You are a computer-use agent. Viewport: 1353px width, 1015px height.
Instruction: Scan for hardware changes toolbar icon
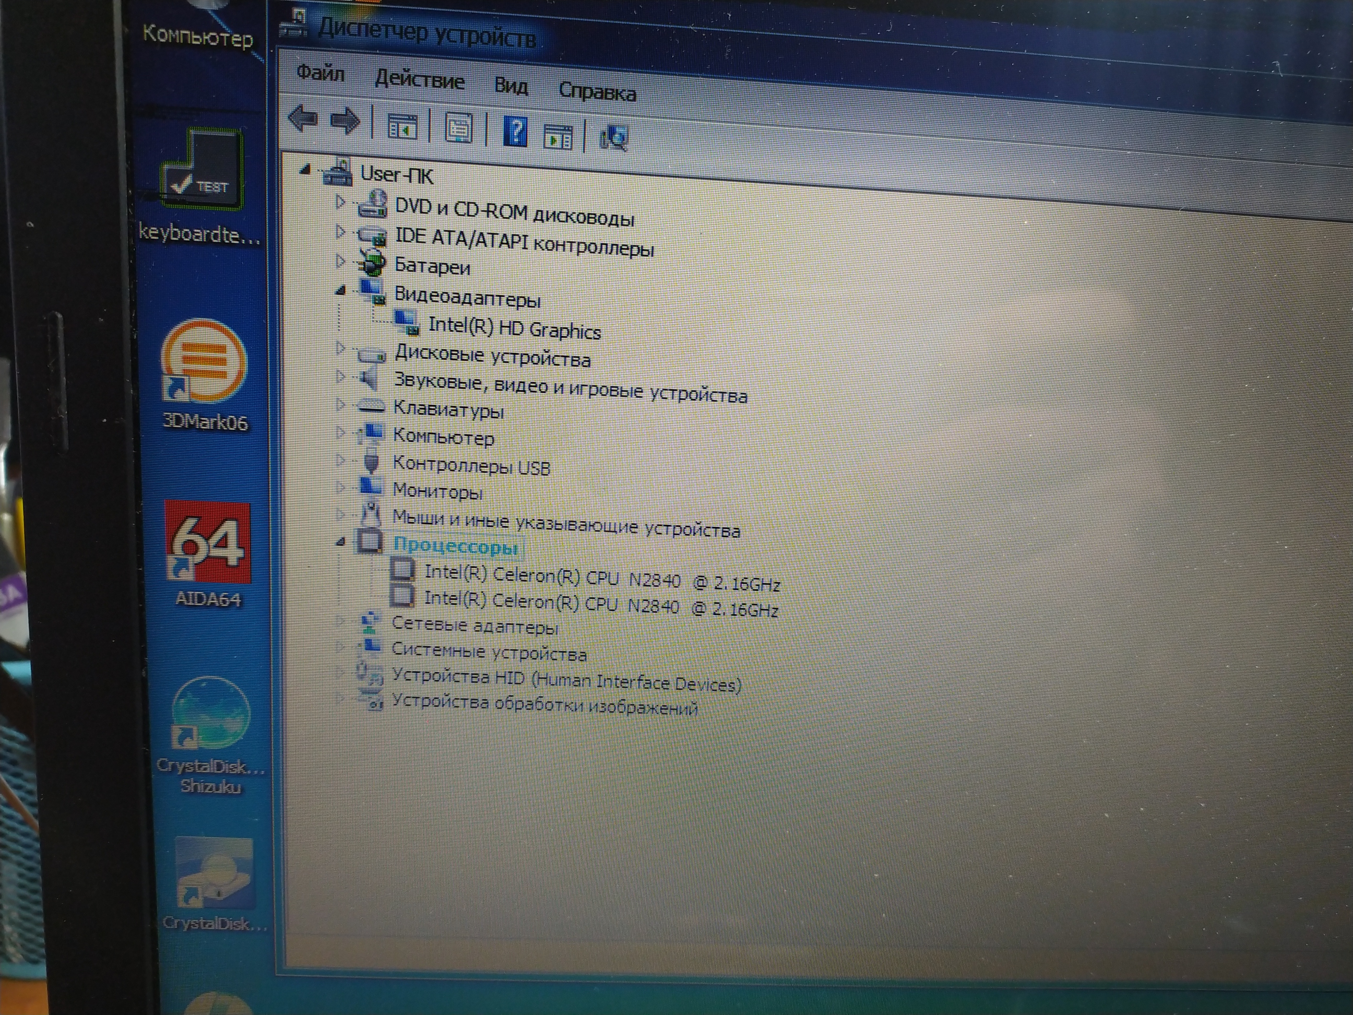[x=613, y=138]
